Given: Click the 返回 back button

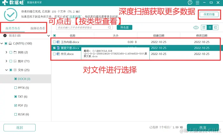Looking at the screenshot, I should point(19,128).
